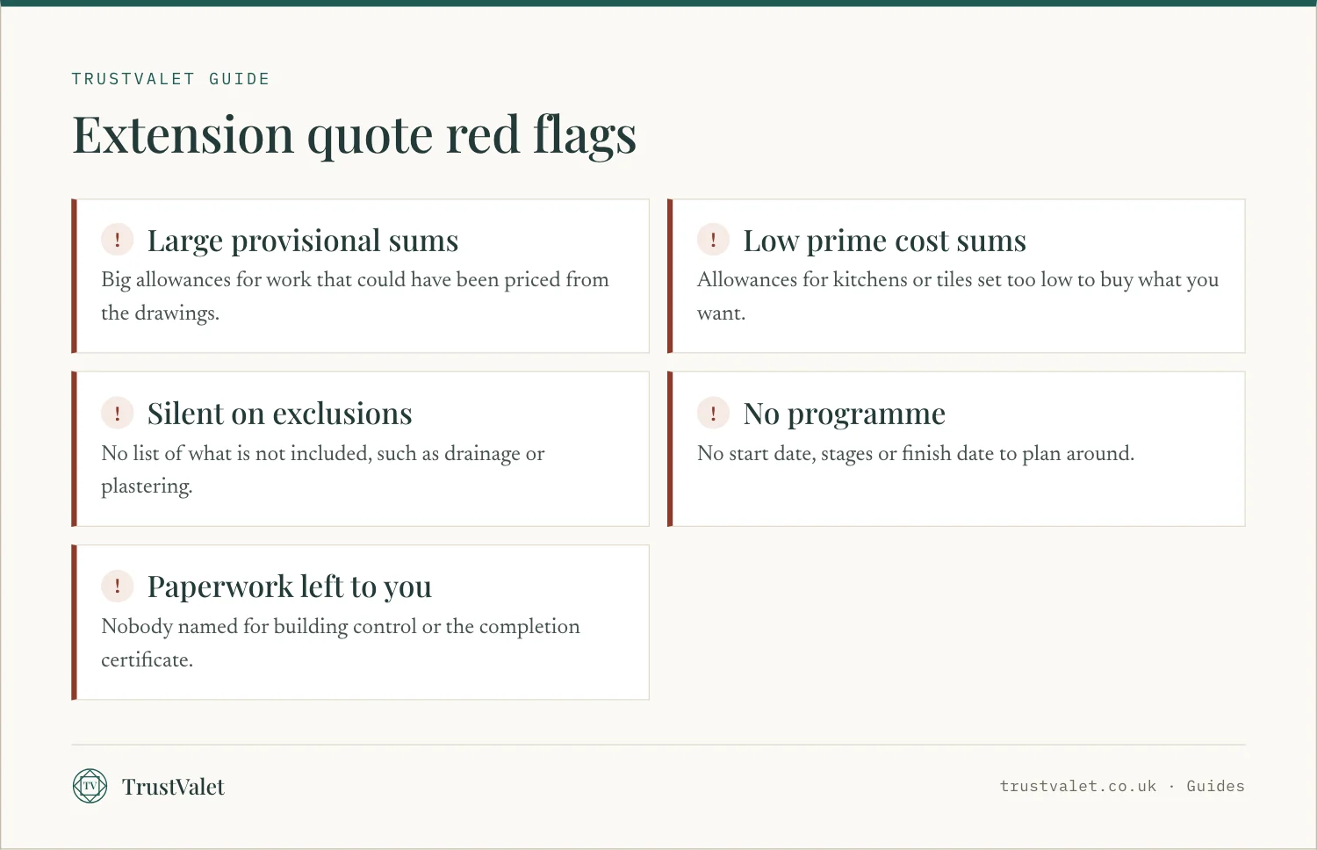Screen dimensions: 1317x850
Task: Click the alert icon beside Paperwork left to you
Action: (118, 586)
